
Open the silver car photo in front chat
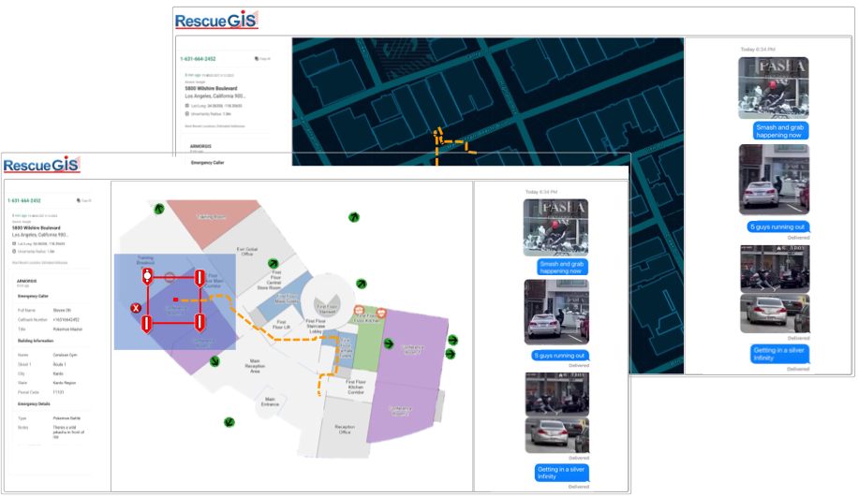[556, 313]
